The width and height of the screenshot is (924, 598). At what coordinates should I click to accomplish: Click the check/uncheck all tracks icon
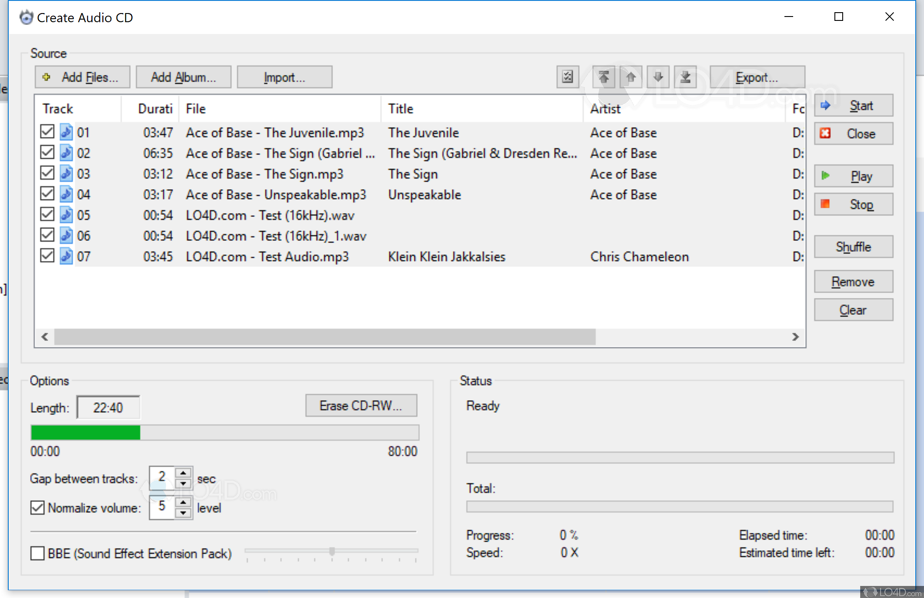[x=567, y=77]
